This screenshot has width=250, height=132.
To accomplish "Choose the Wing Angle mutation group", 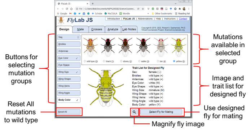I will click(x=69, y=93).
